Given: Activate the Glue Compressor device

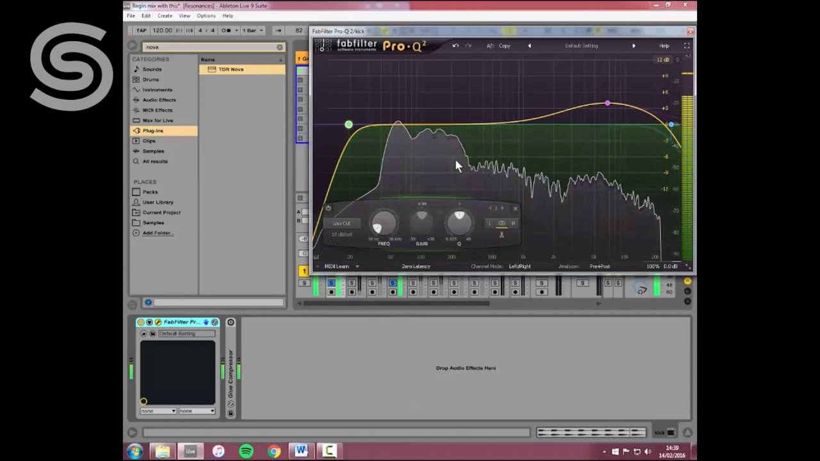Looking at the screenshot, I should 231,322.
